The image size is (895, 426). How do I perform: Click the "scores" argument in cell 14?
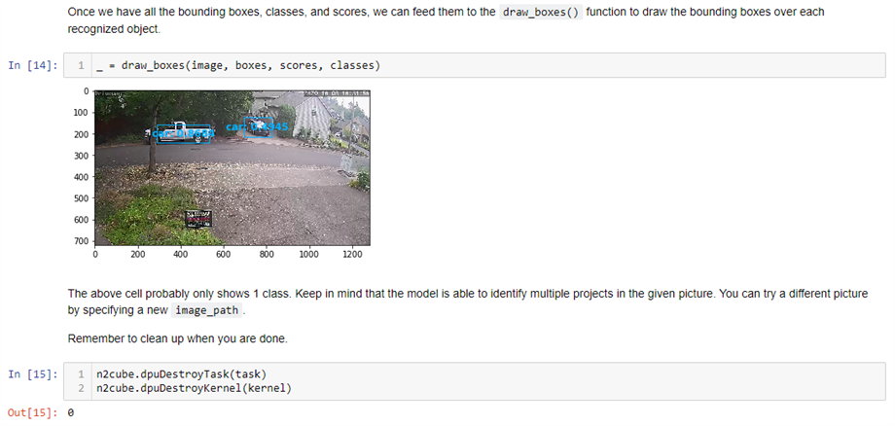[x=298, y=66]
